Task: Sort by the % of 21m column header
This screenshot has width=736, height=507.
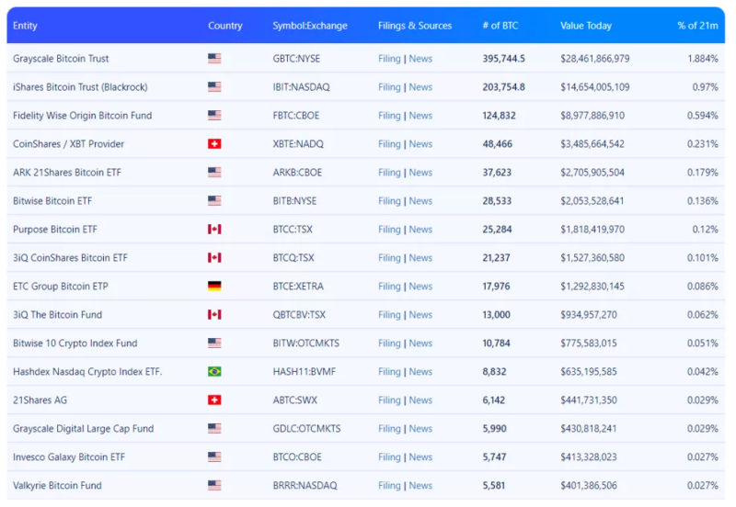Action: [x=696, y=26]
